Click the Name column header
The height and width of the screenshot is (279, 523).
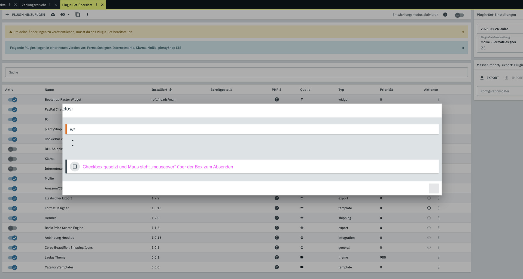49,90
